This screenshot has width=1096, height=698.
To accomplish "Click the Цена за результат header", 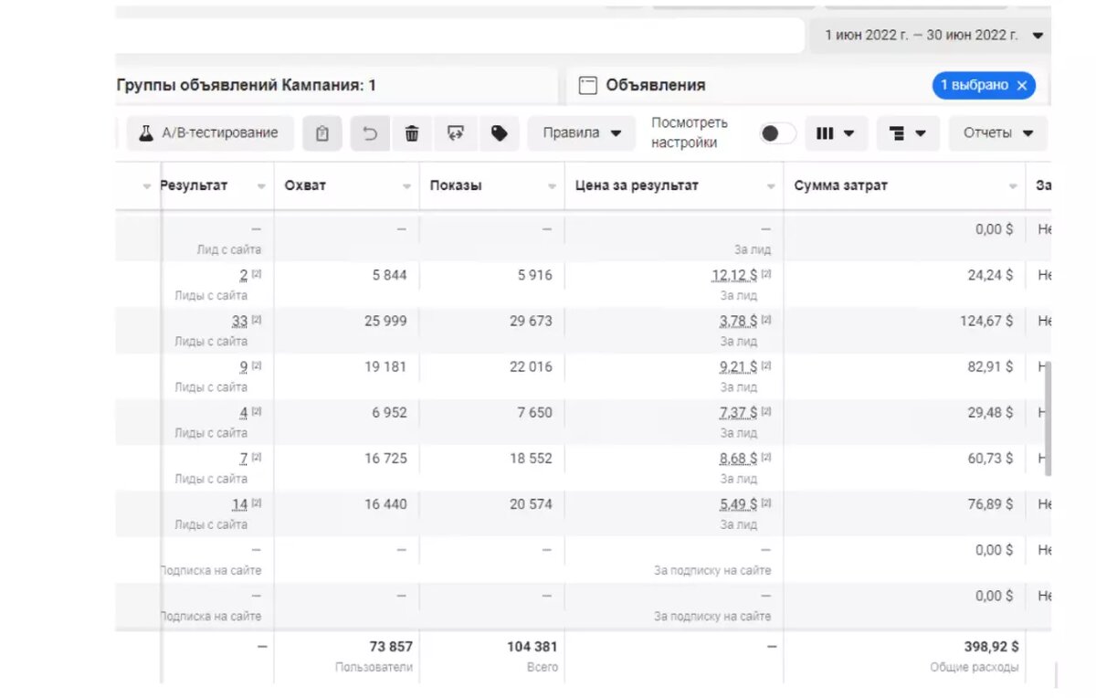I will pos(637,185).
